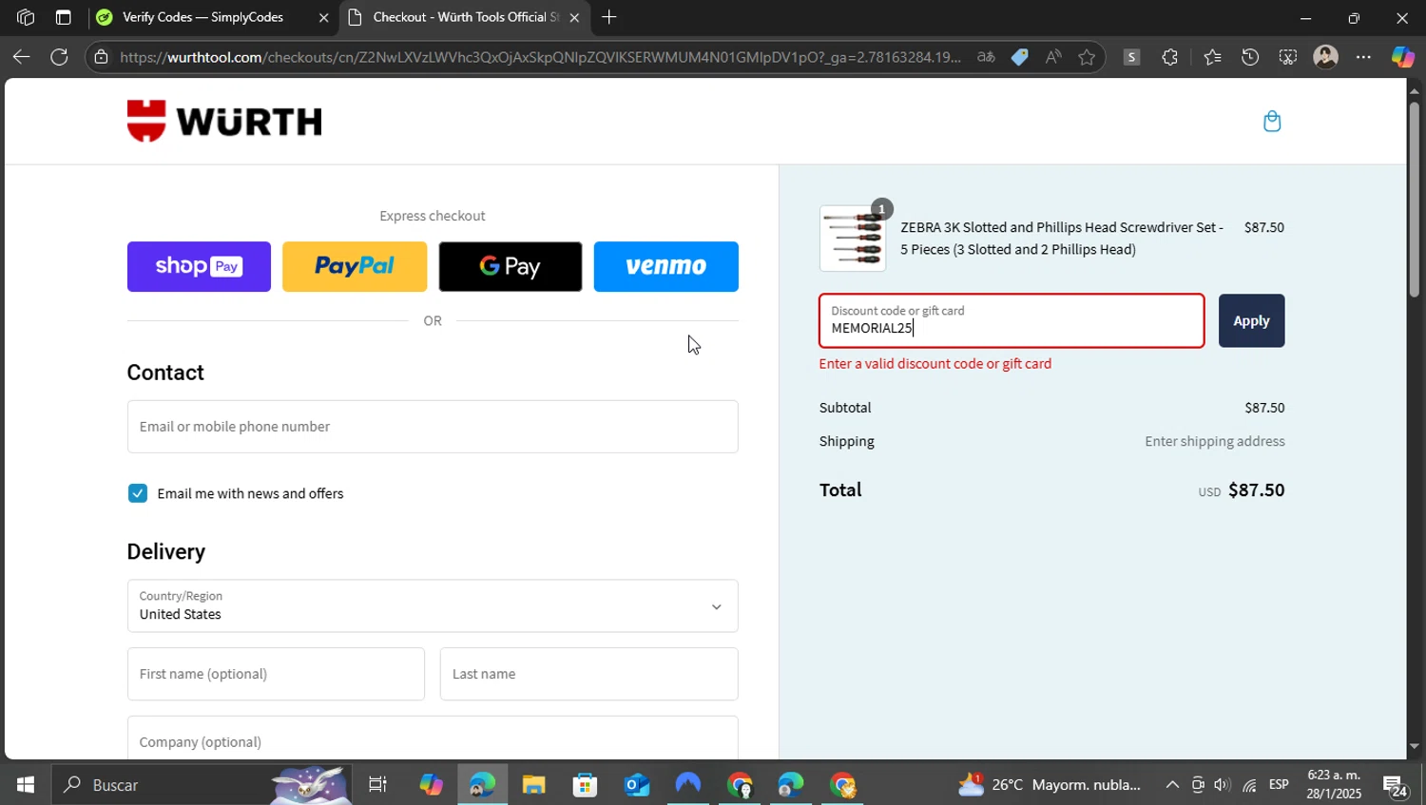1426x805 pixels.
Task: Focus the Company (optional) field
Action: (x=433, y=738)
